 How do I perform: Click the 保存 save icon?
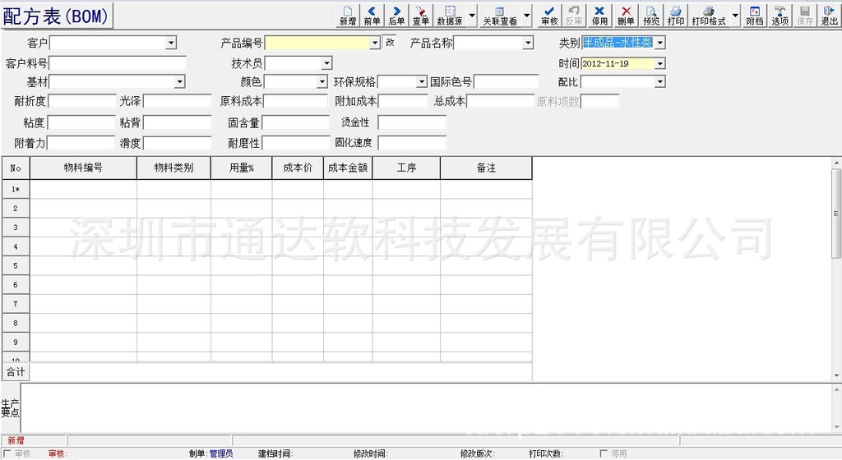[804, 16]
